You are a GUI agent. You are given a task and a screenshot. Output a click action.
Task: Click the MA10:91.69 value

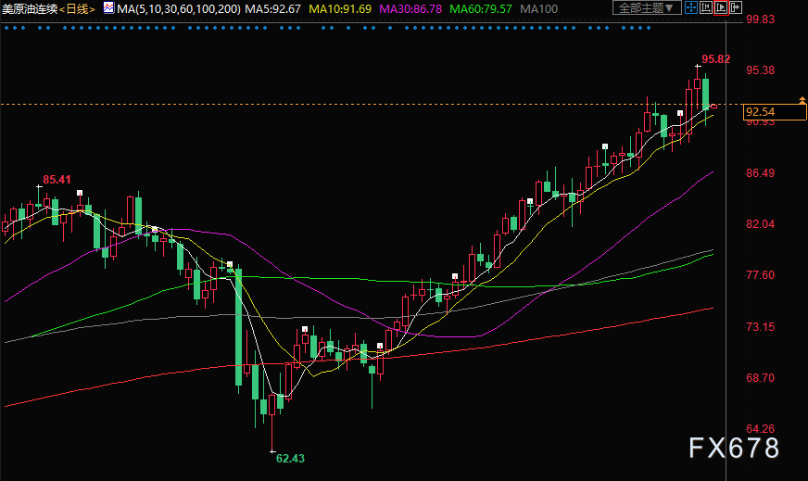pos(340,8)
